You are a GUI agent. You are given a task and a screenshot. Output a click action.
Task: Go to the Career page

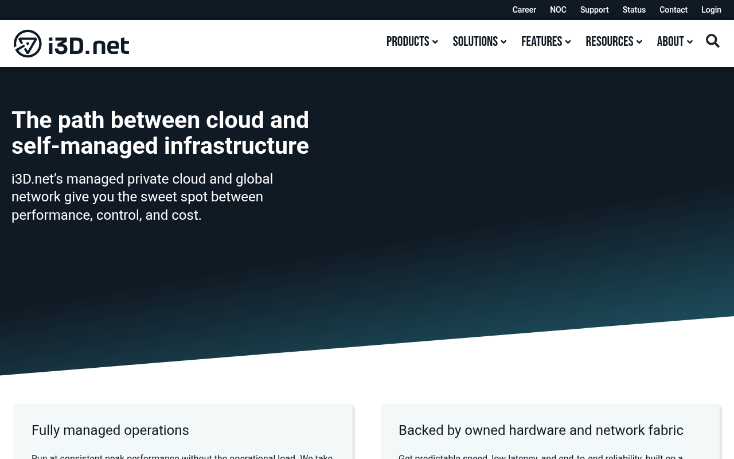pos(524,10)
